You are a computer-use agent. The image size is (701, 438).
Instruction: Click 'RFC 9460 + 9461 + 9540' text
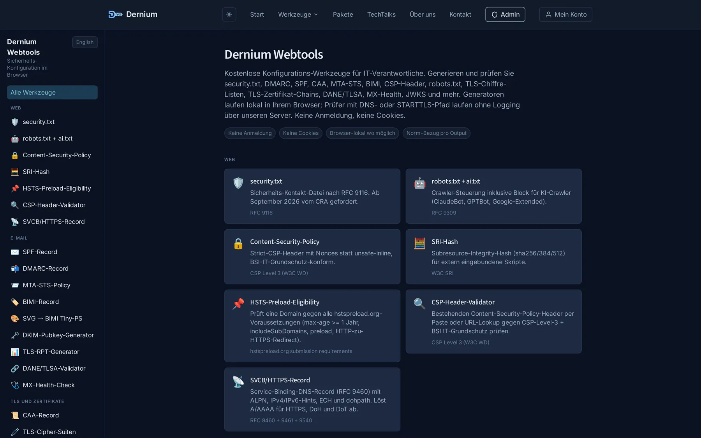[x=281, y=420]
